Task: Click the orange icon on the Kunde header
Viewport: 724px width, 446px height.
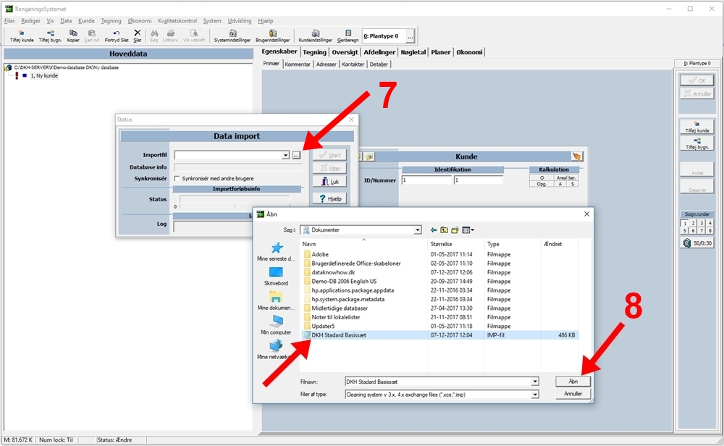Action: click(577, 156)
